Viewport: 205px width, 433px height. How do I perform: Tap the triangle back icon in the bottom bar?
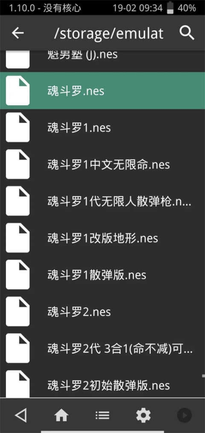[21, 415]
